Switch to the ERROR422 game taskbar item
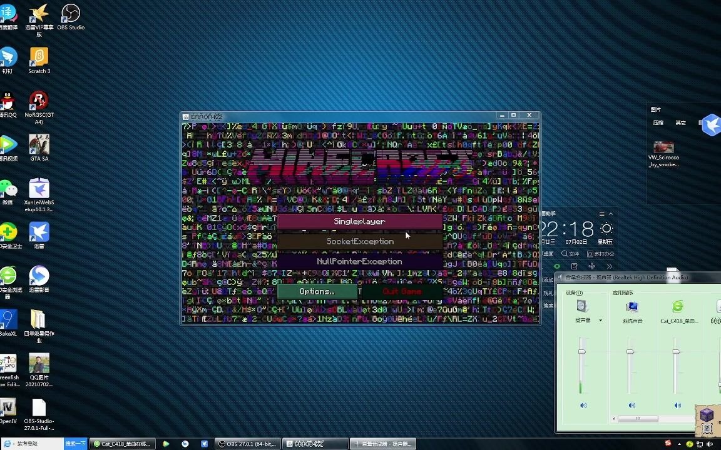Viewport: 721px width, 450px height. coord(315,444)
